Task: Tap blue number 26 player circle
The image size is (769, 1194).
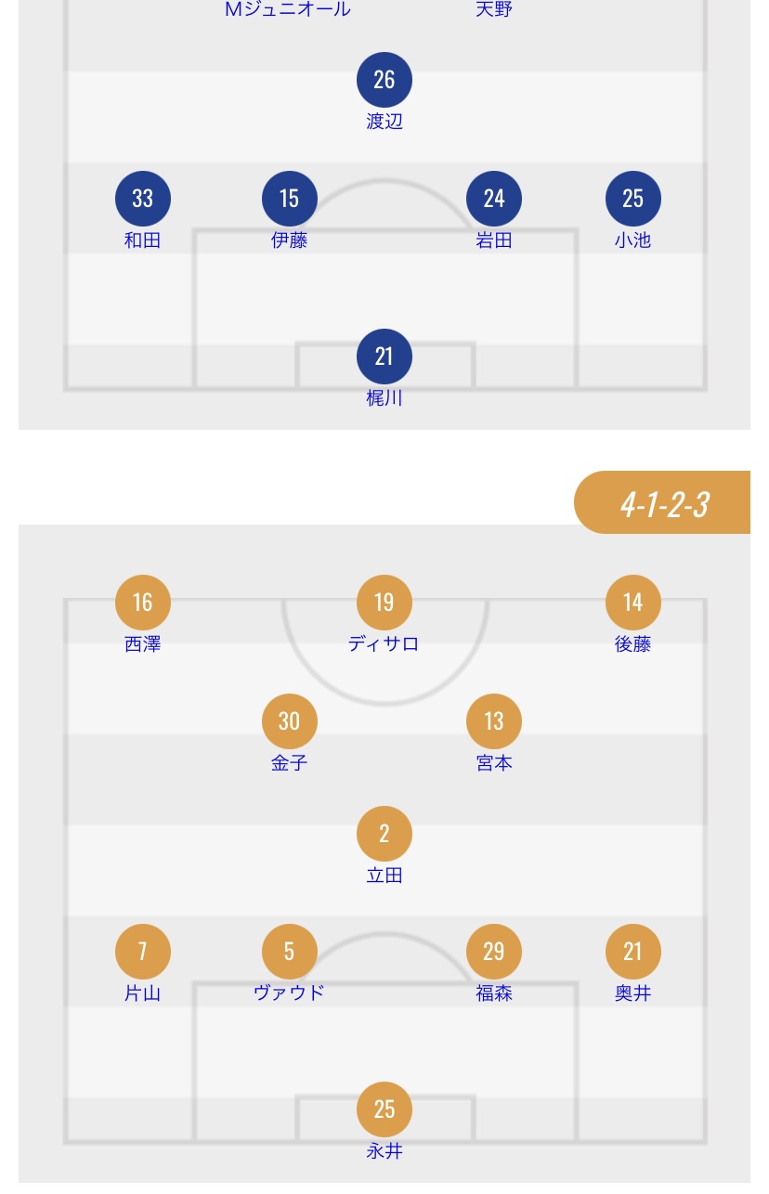Action: (x=384, y=80)
